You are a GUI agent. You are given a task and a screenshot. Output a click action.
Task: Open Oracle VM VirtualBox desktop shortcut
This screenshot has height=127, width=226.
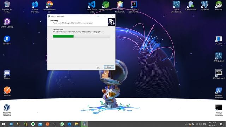coord(7,110)
